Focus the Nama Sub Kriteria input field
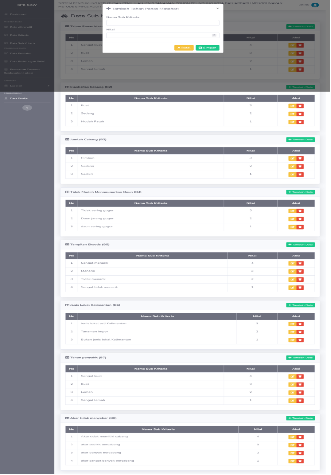This screenshot has width=331, height=475. tap(163, 23)
